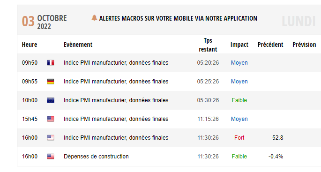Click the Faible impact on the 10h00 row
Screen dimensions: 321x172
pyautogui.click(x=239, y=100)
